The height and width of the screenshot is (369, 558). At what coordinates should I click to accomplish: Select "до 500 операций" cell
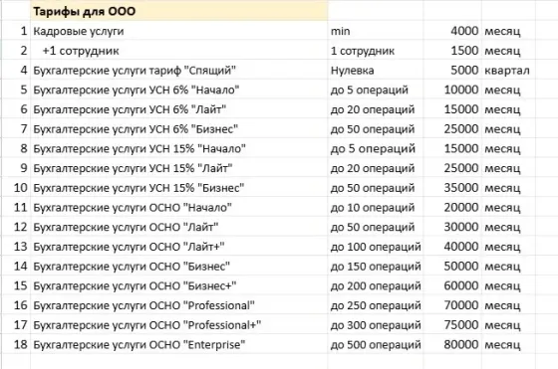click(x=376, y=344)
